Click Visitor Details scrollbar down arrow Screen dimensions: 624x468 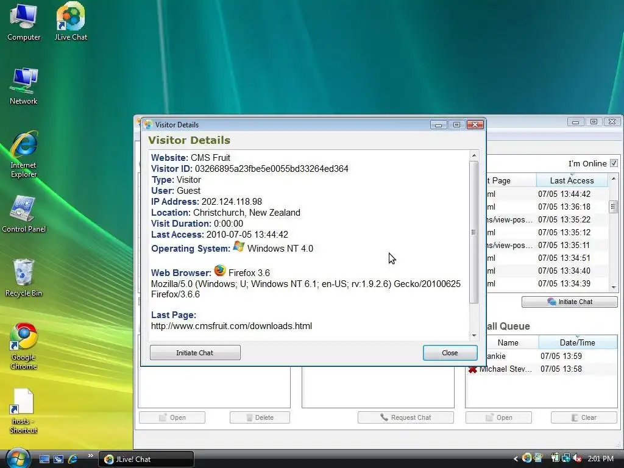tap(473, 336)
